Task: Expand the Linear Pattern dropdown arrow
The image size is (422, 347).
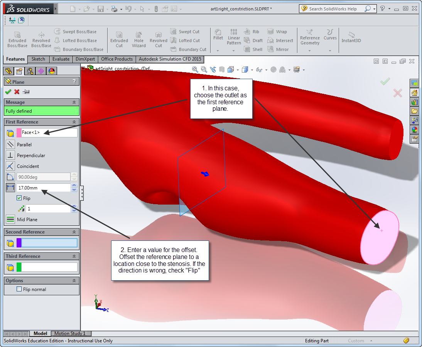Action: 234,51
